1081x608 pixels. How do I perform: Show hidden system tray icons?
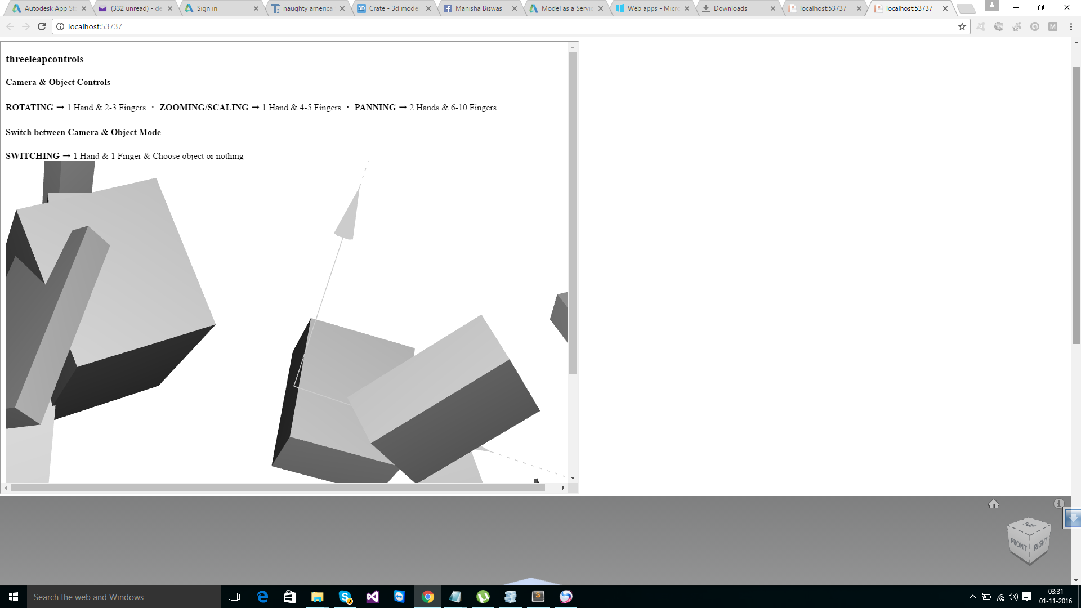click(972, 597)
